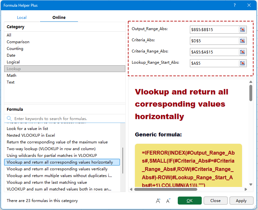Click the Apply button

[x=241, y=201]
